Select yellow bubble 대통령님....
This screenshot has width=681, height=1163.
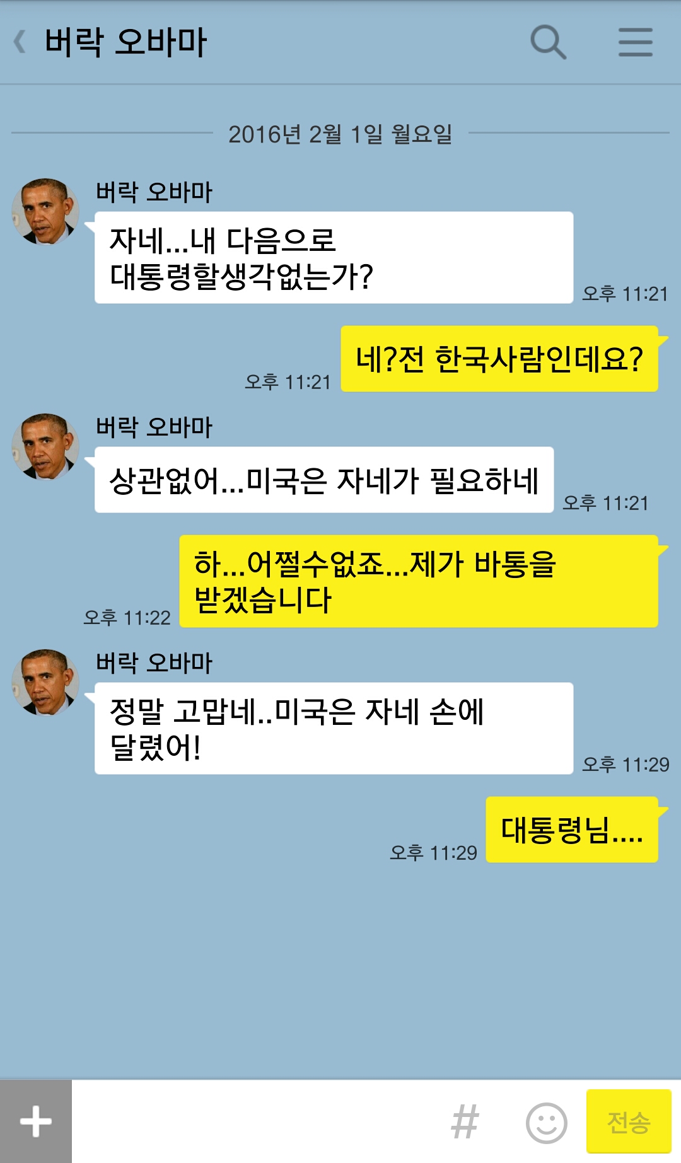pyautogui.click(x=572, y=830)
